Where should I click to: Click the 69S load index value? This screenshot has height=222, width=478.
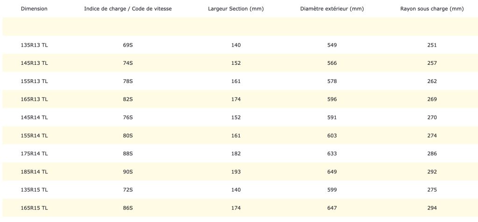128,45
